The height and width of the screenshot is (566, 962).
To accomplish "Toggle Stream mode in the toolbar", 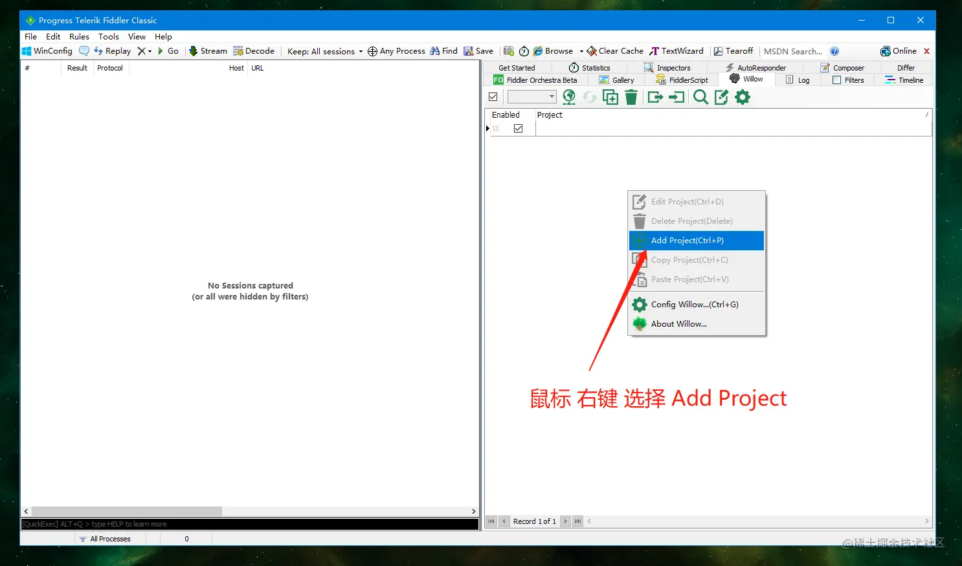I will coord(208,51).
